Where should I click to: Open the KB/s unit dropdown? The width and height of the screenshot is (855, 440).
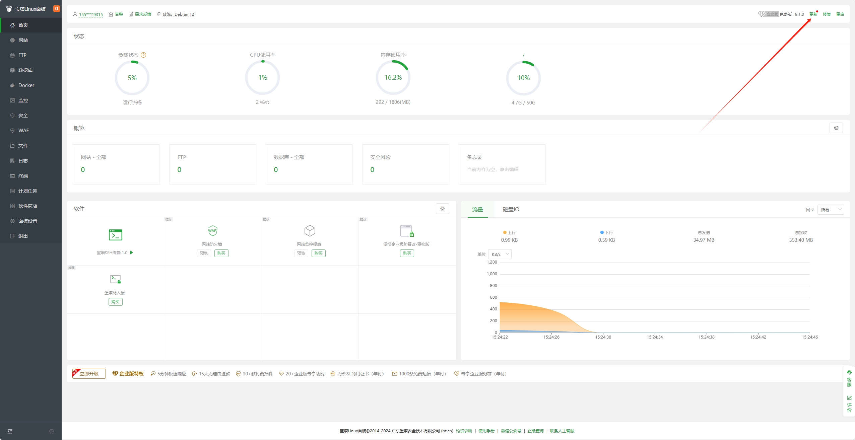(500, 254)
